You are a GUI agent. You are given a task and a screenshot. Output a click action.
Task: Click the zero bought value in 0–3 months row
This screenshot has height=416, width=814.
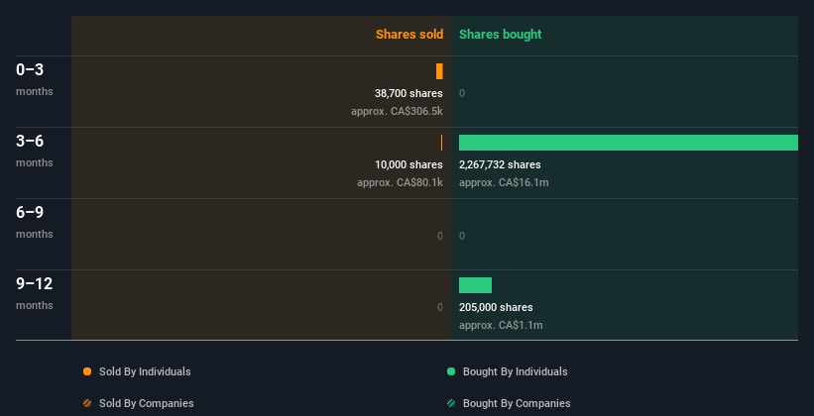(x=462, y=93)
